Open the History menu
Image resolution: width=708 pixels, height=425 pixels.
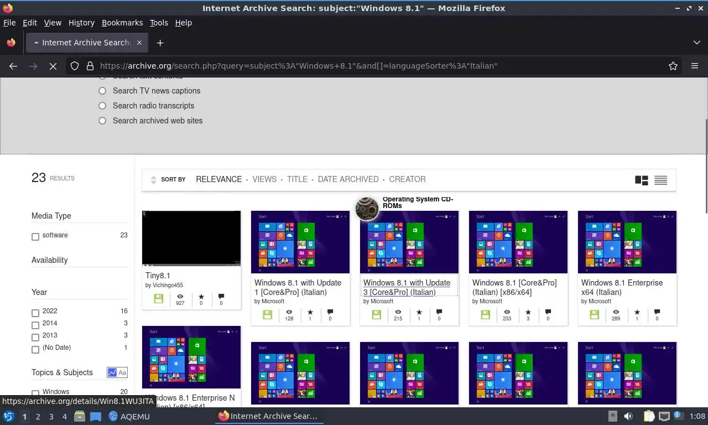pos(81,23)
